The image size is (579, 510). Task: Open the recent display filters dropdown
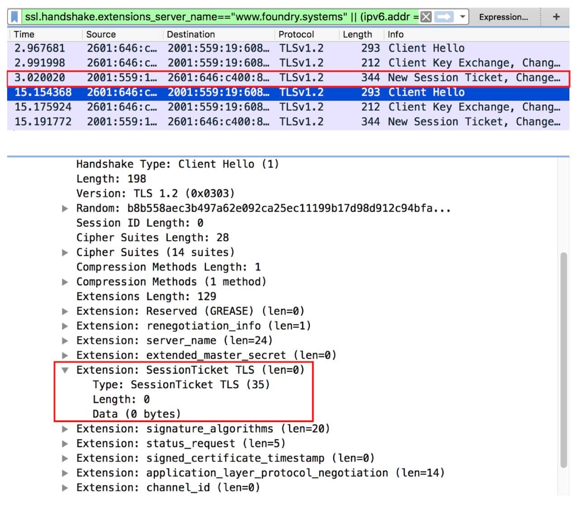coord(462,17)
